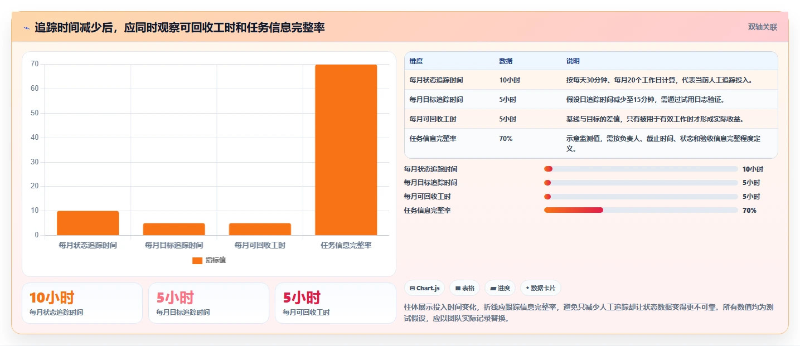Click the 每月可回收工时 progress bar
The height and width of the screenshot is (346, 800).
[641, 196]
